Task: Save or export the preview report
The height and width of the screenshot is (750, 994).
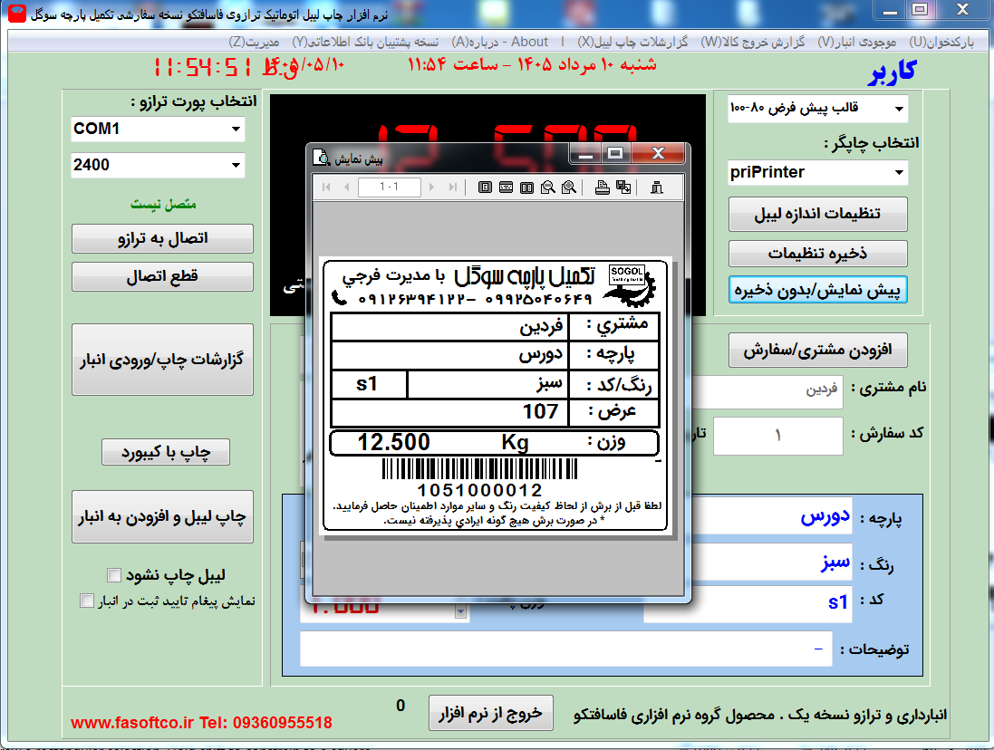Action: (623, 187)
